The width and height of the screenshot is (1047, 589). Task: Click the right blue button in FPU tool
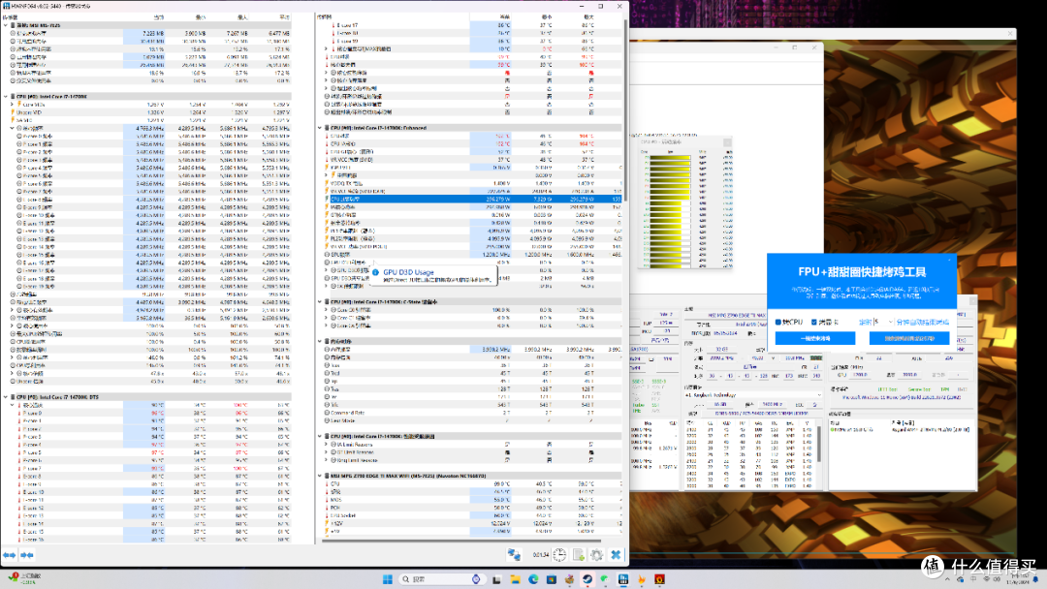(908, 338)
